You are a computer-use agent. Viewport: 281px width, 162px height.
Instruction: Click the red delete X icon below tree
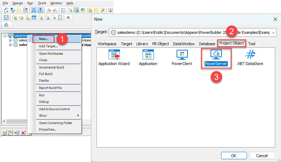pyautogui.click(x=23, y=133)
